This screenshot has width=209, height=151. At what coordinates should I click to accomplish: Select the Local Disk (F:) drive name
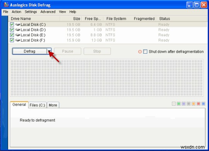33,40
